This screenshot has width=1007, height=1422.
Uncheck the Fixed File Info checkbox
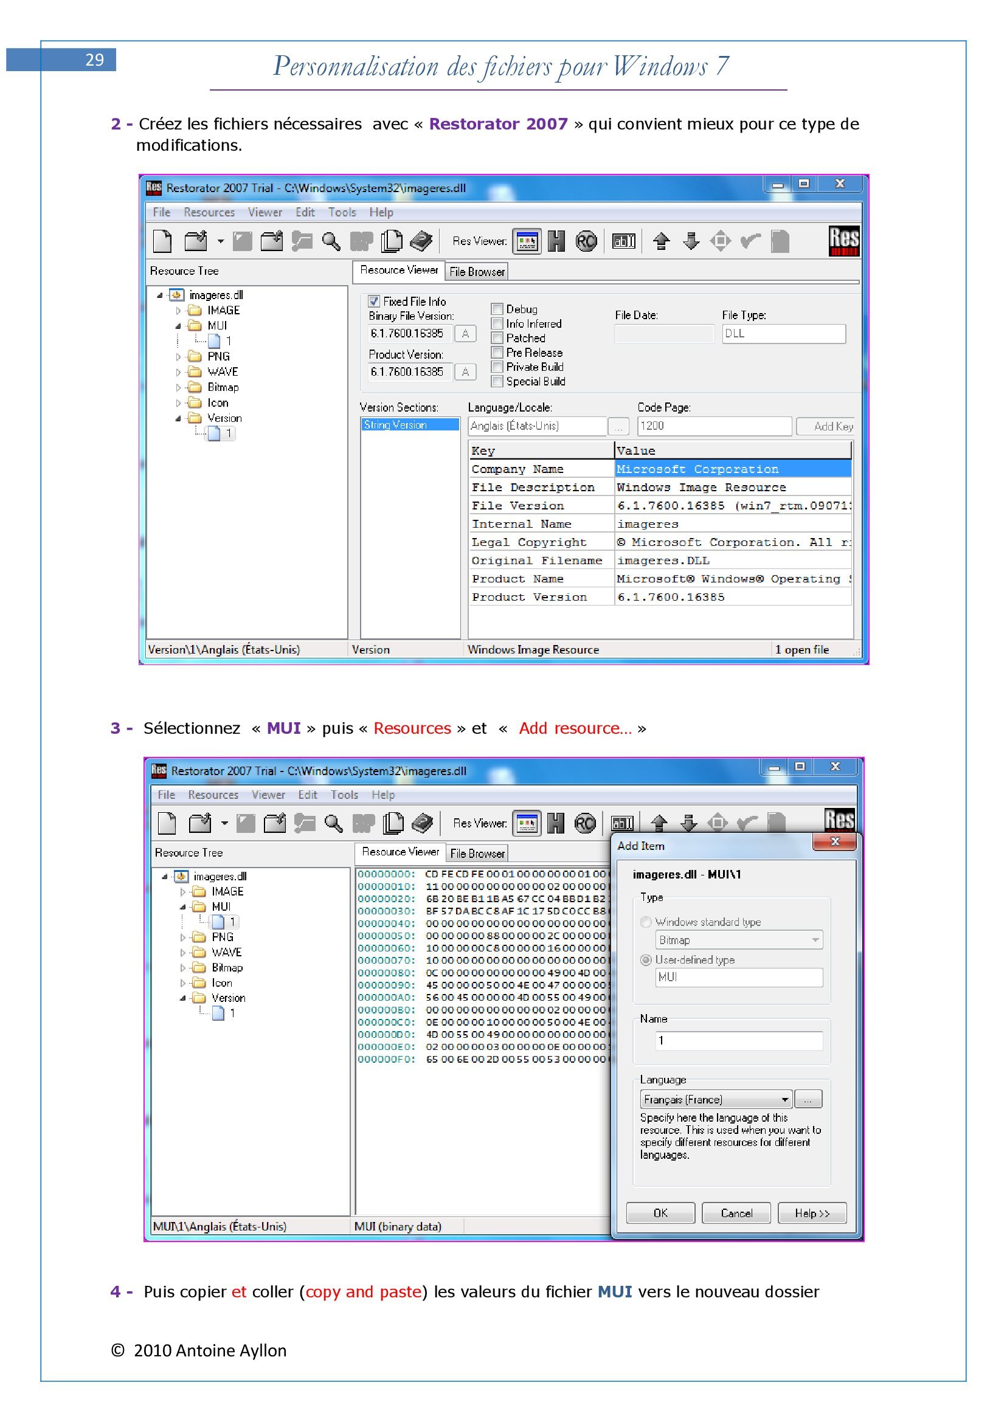pyautogui.click(x=374, y=302)
